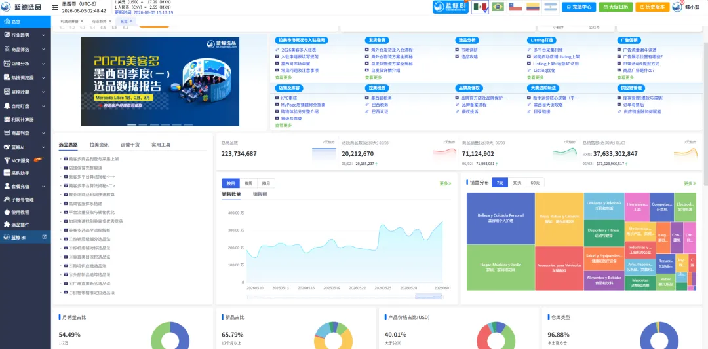
Task: Switch to the Argentina flag site
Action: (551, 7)
